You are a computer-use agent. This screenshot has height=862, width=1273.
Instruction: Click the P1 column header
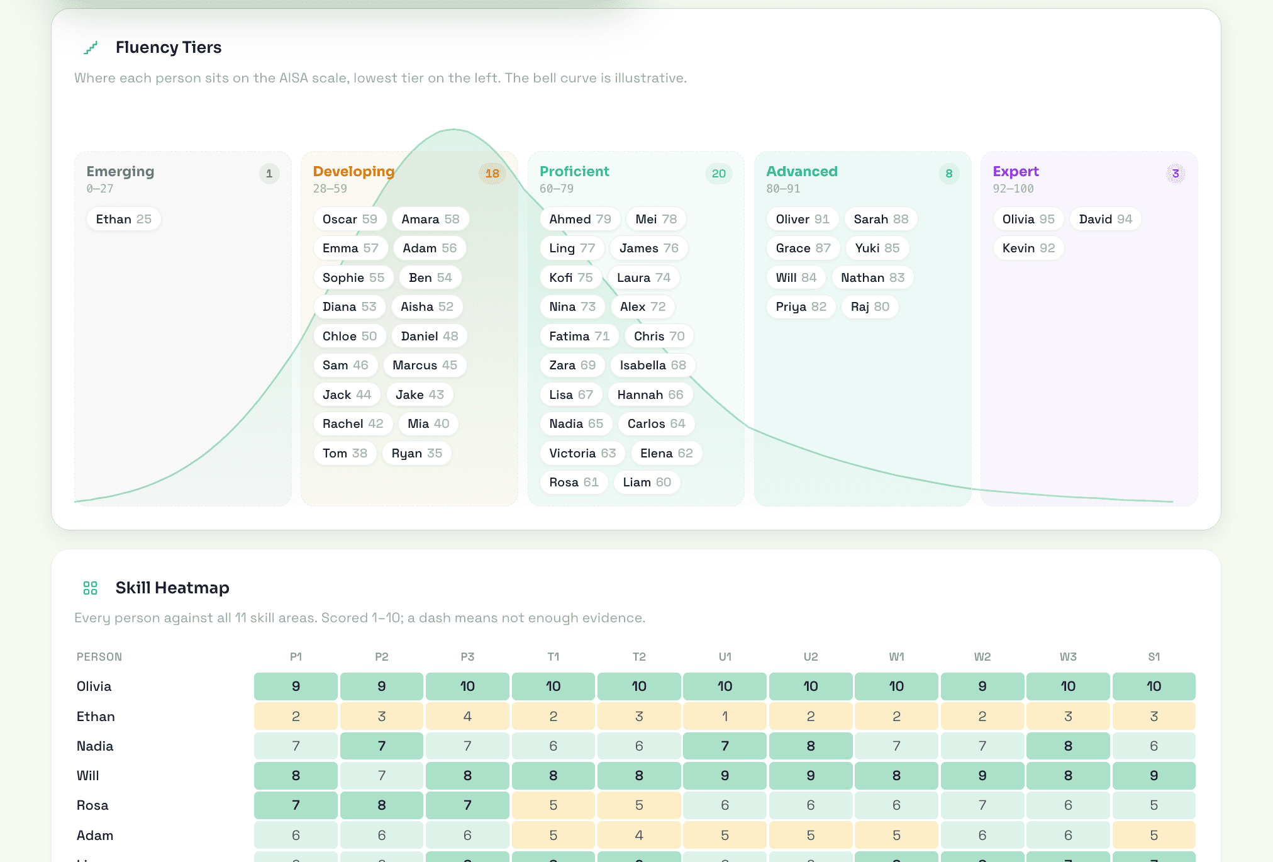296,657
